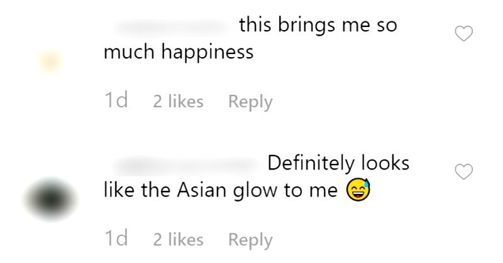View the 2 likes on the Asian glow comment
The width and height of the screenshot is (503, 263).
coord(179,239)
